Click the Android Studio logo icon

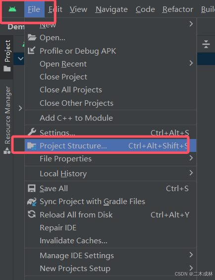click(x=12, y=9)
